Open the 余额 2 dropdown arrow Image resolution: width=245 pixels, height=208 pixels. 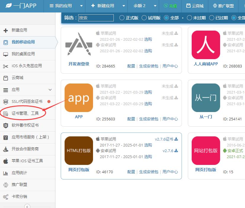(155, 6)
